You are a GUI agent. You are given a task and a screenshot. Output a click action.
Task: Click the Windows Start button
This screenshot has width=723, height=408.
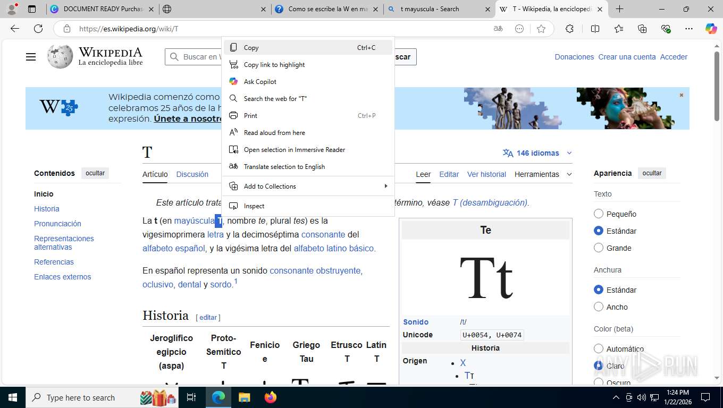point(12,397)
